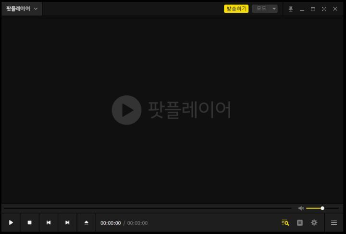Open the yellow playlist search icon
Viewport: 346px width, 234px height.
[285, 222]
